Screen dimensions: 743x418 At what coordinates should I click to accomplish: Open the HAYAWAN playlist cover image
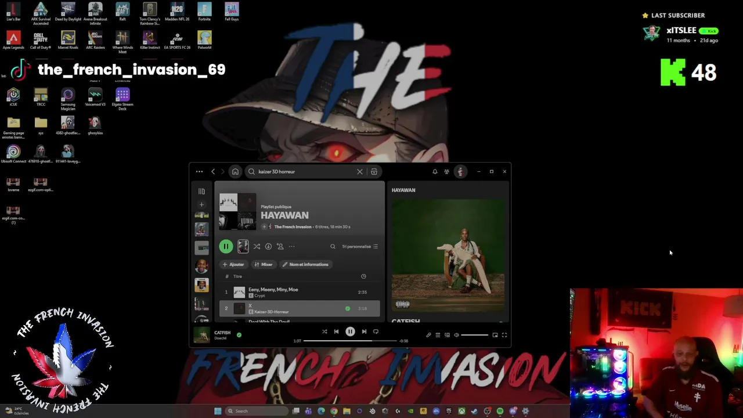tap(237, 211)
